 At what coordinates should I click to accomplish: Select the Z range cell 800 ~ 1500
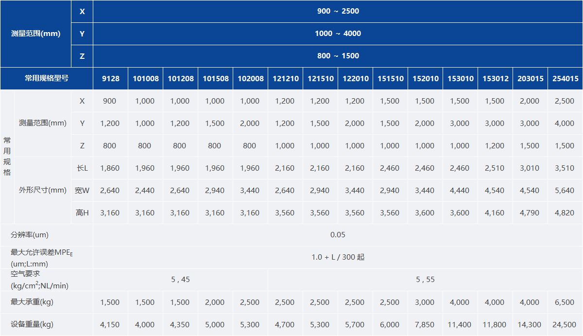(338, 56)
